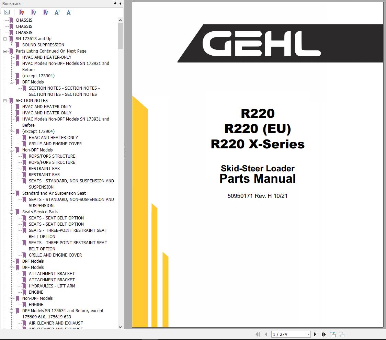Image resolution: width=386 pixels, height=340 pixels.
Task: Open the RESTRAINT BAR bookmark below ROPS/FOPS STRUCTURE
Action: point(44,168)
